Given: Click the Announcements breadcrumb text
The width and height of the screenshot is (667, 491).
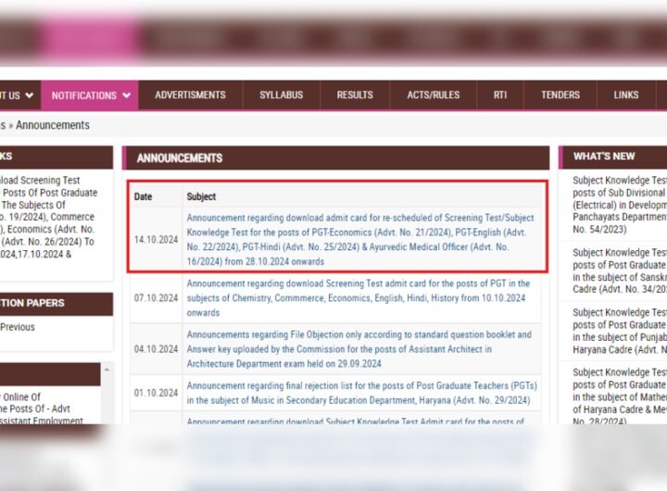Looking at the screenshot, I should [x=53, y=125].
